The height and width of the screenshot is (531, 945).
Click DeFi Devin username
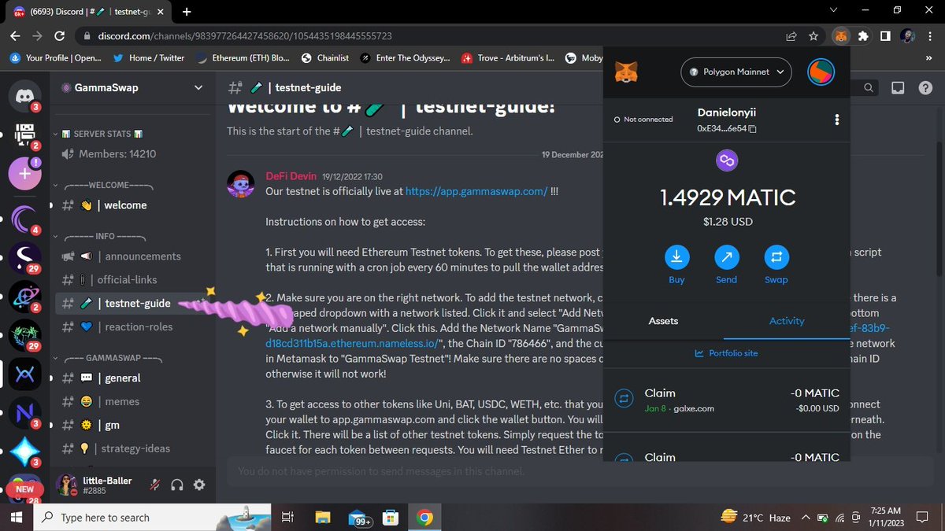coord(291,177)
